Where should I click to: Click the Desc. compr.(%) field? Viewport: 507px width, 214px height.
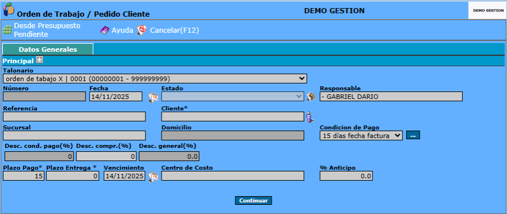(107, 156)
